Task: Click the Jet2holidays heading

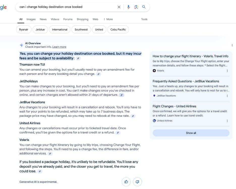Action: click(28, 81)
